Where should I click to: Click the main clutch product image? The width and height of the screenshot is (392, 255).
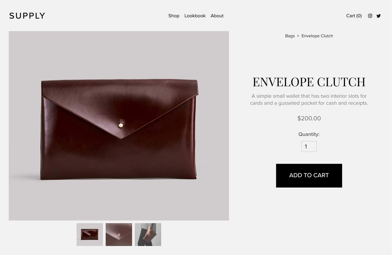tap(119, 126)
